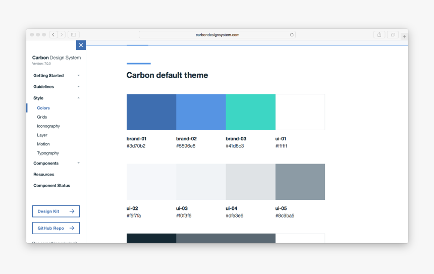Click the hex value #8c9ba5
Image resolution: width=434 pixels, height=274 pixels.
(x=285, y=215)
